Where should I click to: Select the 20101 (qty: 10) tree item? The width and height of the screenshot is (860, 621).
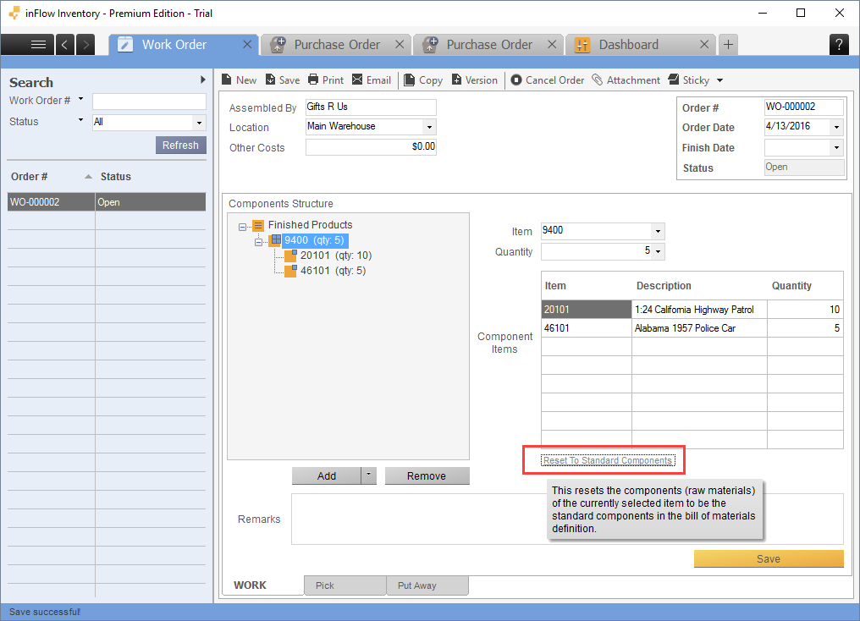coord(336,256)
